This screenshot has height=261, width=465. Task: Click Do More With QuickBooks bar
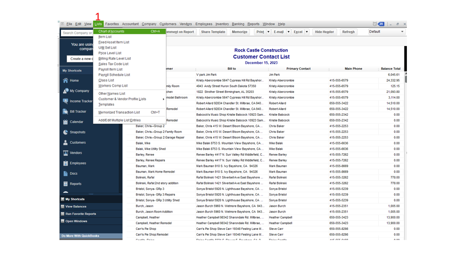pos(91,236)
